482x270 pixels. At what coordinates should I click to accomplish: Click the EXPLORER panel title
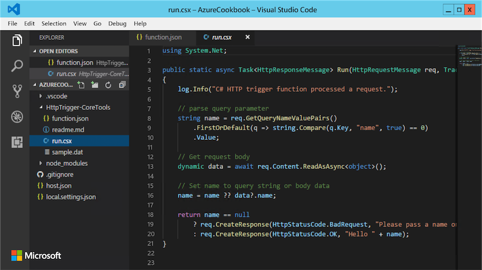(x=52, y=38)
